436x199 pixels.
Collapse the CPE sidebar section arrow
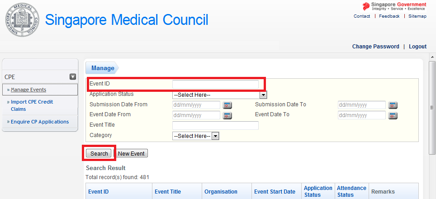pyautogui.click(x=72, y=77)
